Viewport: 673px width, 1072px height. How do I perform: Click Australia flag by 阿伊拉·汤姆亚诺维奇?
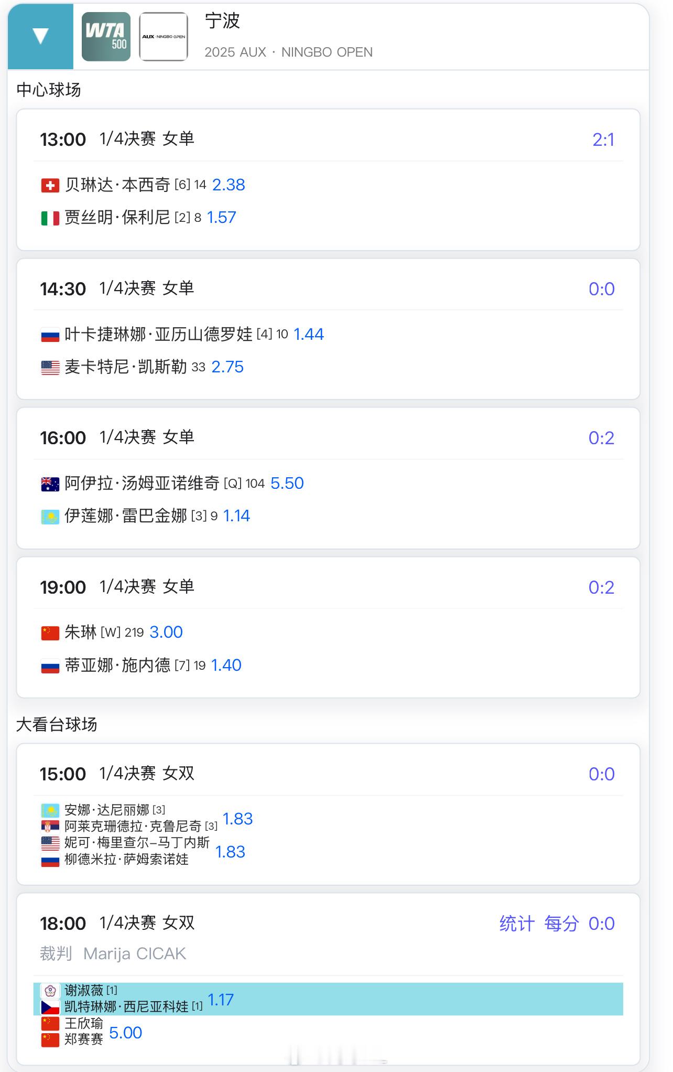[x=50, y=484]
